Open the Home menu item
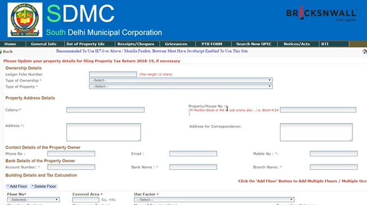This screenshot has height=205, width=367. (x=10, y=44)
